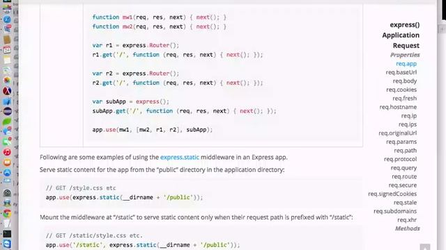Open iBooks from the dock

coord(7,162)
